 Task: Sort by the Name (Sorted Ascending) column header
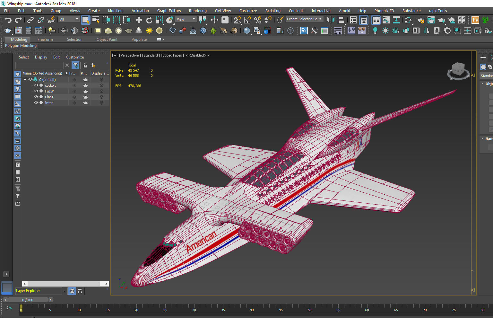pos(45,74)
